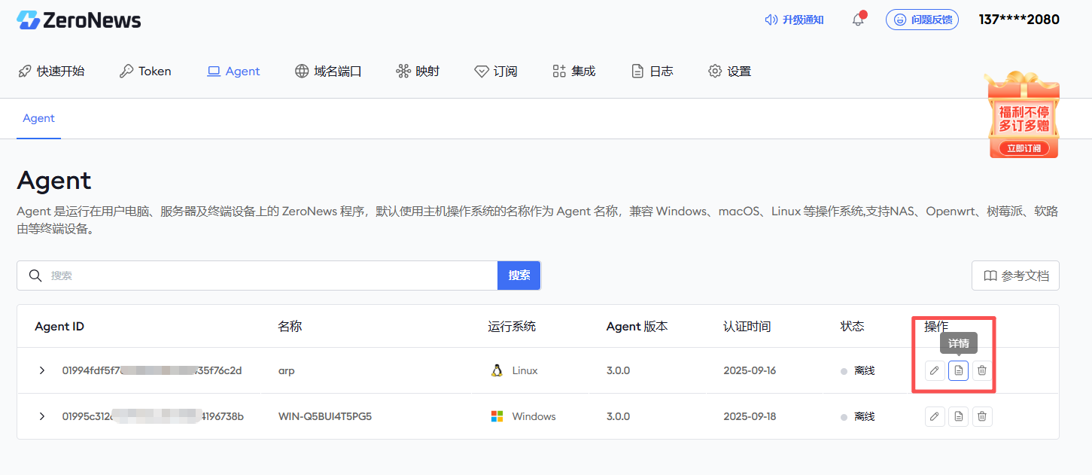1092x475 pixels.
Task: Open details icon for arp agent
Action: 958,370
